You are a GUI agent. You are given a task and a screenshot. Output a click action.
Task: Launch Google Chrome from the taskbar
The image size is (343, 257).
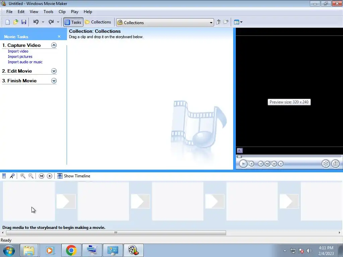(x=71, y=250)
